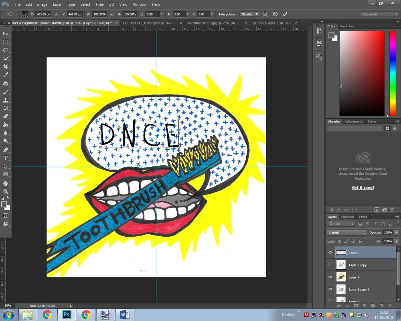Open the Paths panel via its icon
This screenshot has width=401, height=321.
coord(363,217)
